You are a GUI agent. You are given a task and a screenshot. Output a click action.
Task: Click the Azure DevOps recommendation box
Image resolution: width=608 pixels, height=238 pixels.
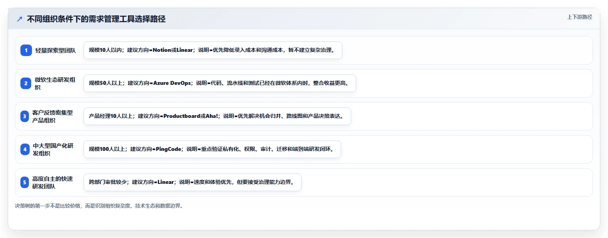tap(220, 83)
